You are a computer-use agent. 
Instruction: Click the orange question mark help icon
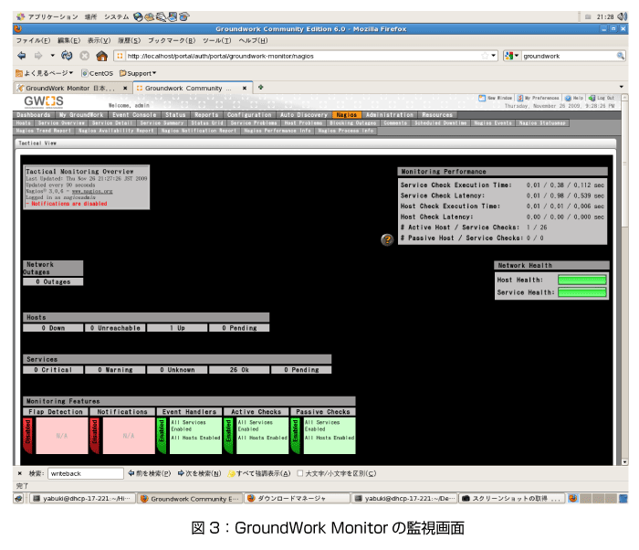(387, 239)
